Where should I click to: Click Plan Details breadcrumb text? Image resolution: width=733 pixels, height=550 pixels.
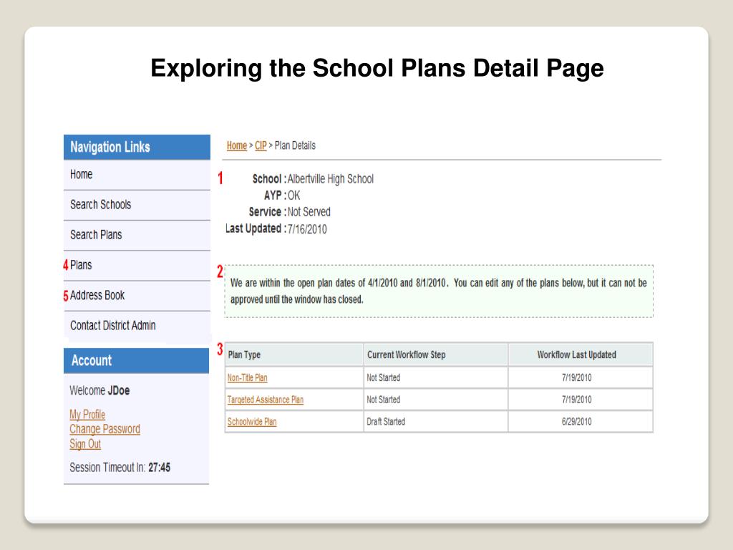[x=295, y=146]
